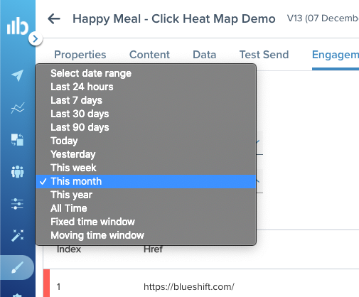Switch to the Properties tab
This screenshot has height=297, width=359.
pyautogui.click(x=80, y=55)
